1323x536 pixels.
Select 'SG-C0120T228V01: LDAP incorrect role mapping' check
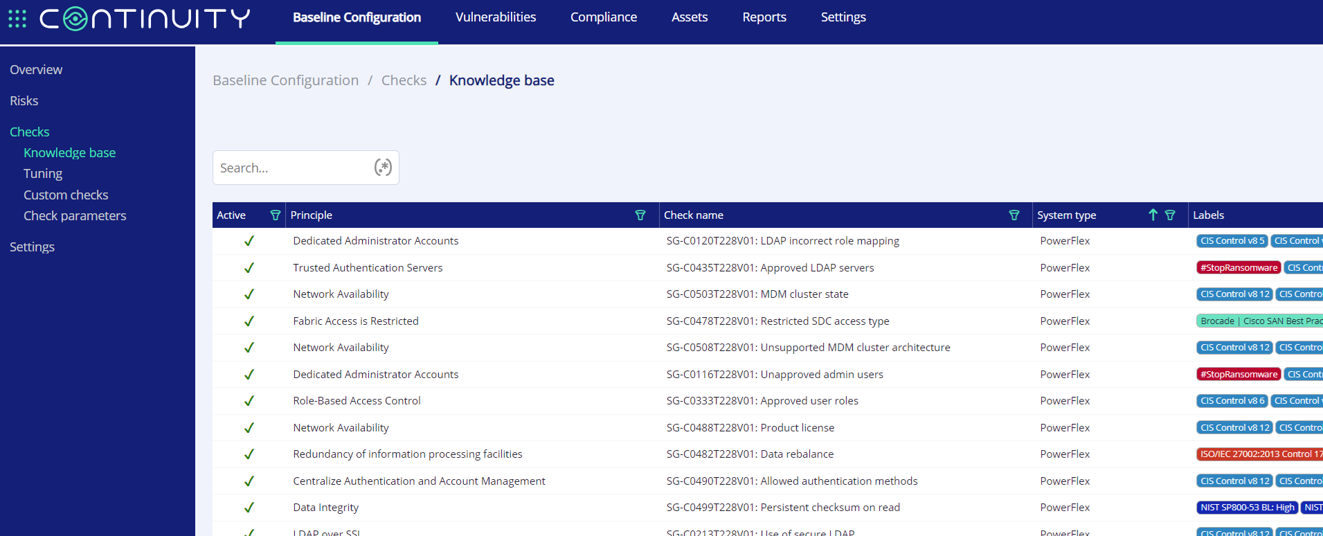[783, 241]
